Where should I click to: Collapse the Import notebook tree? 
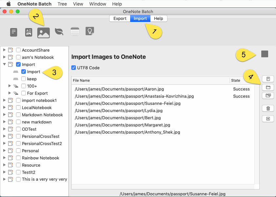click(x=4, y=64)
